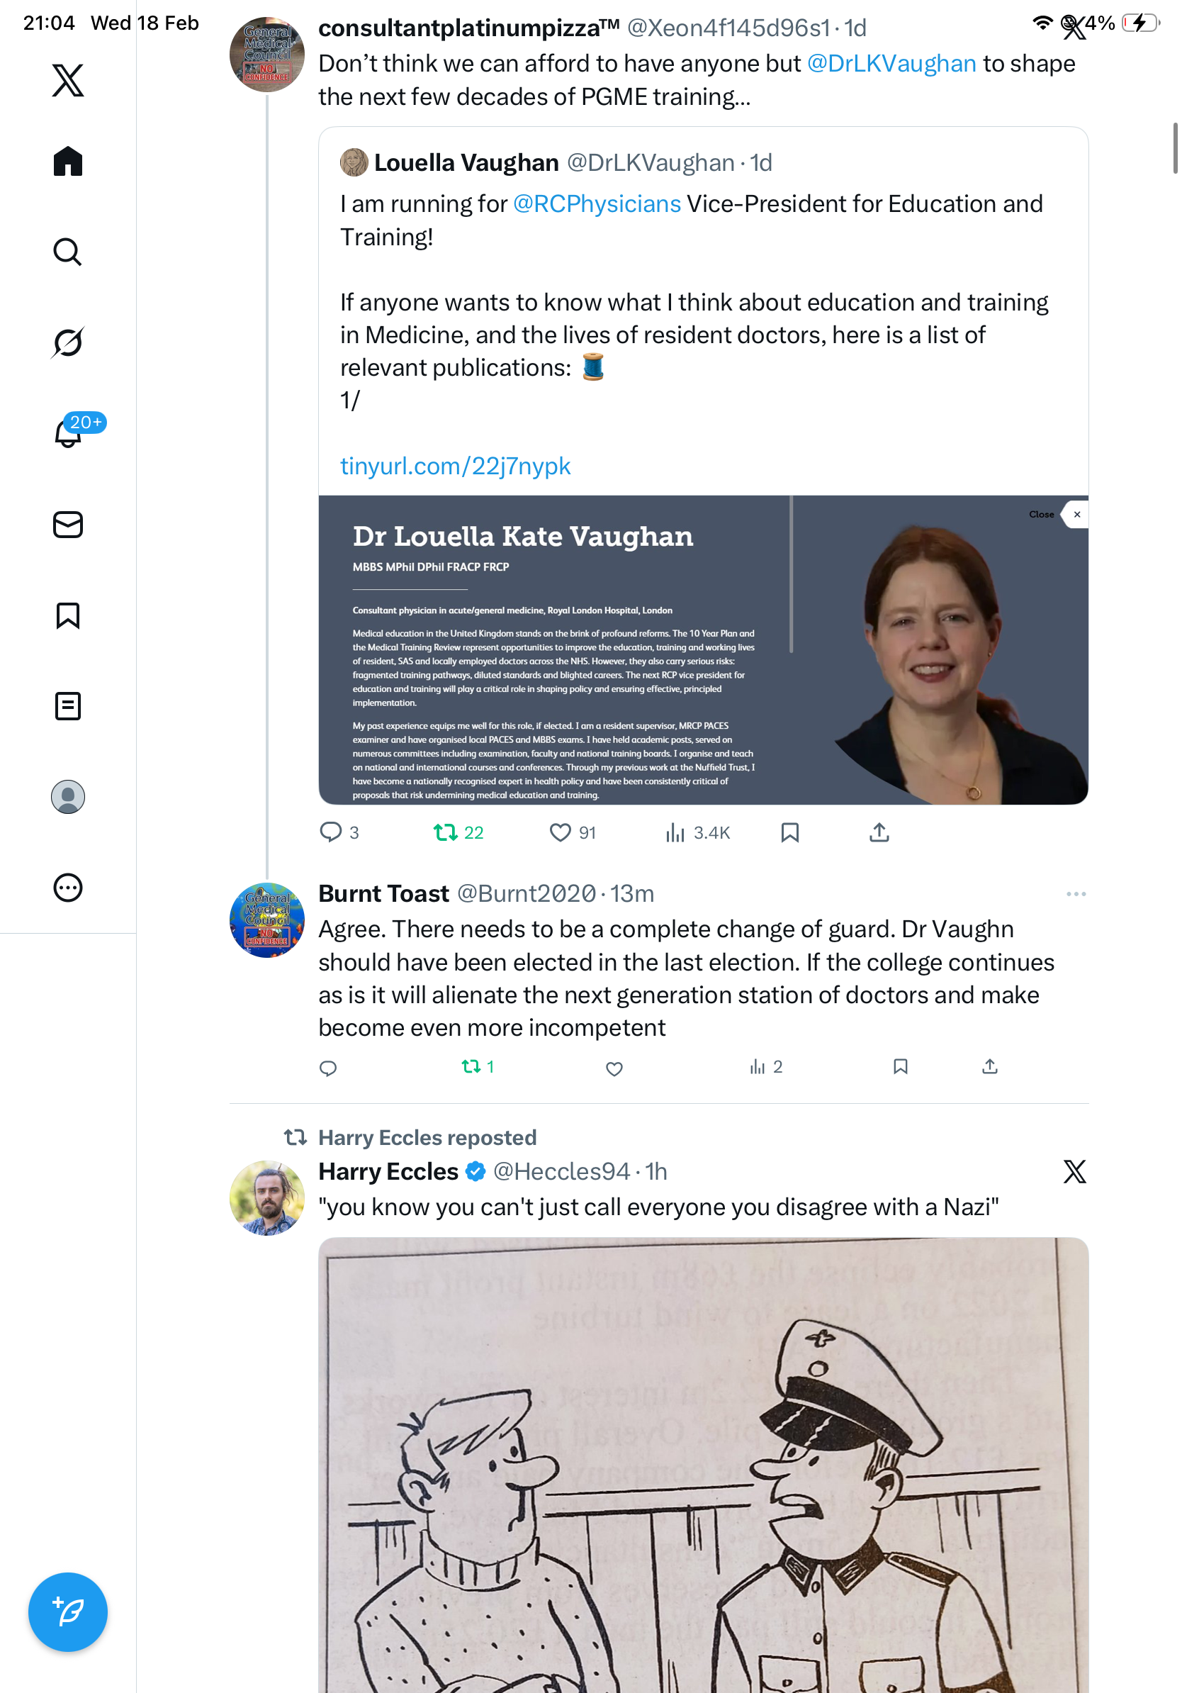Screen dimensions: 1182x1693
Task: Bookmark Burnt Toast's reply
Action: [x=900, y=1067]
